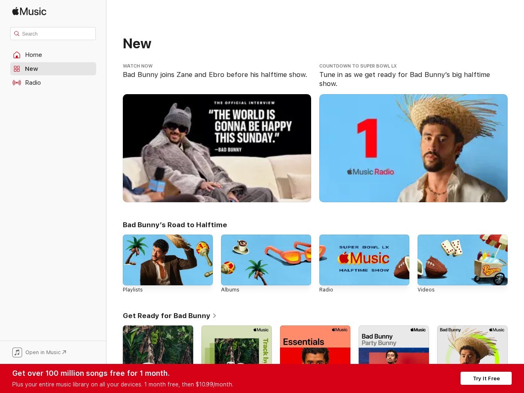Image resolution: width=524 pixels, height=393 pixels.
Task: Select the Home house icon in sidebar
Action: coord(17,55)
